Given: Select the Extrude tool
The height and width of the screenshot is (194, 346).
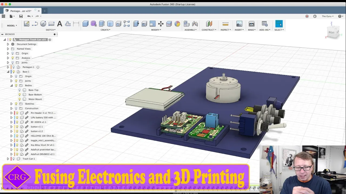Looking at the screenshot, I should [102, 24].
